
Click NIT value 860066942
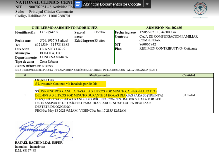[x=148, y=44]
